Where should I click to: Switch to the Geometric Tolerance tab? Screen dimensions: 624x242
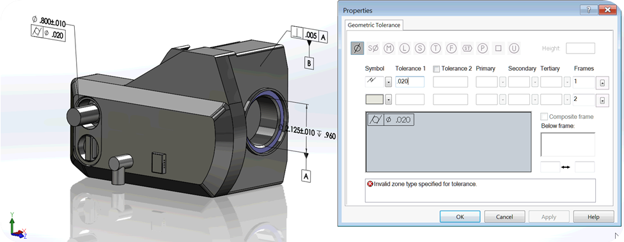tap(373, 25)
